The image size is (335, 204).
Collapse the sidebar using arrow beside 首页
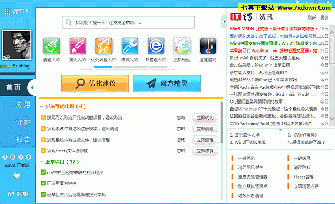click(x=32, y=87)
